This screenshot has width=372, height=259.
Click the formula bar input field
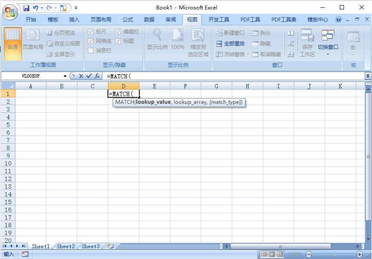point(234,76)
